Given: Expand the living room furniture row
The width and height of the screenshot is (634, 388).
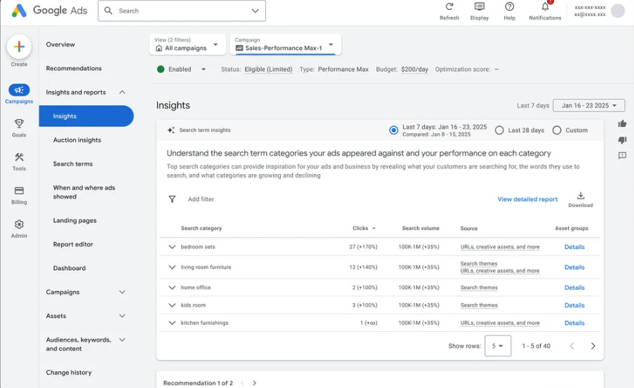Looking at the screenshot, I should point(172,267).
